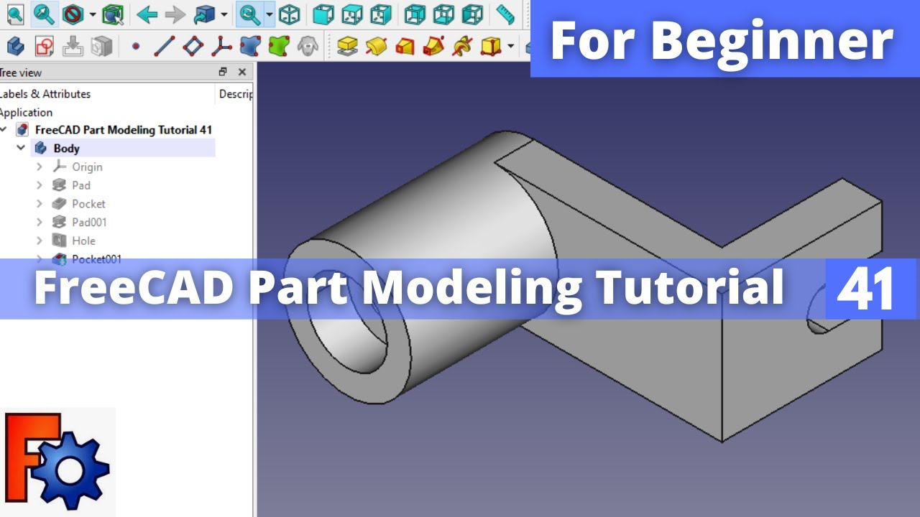Click the Create Sketch icon
The image size is (920, 517).
click(x=44, y=47)
